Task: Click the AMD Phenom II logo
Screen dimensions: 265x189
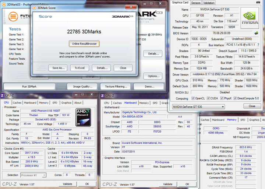Action: [83, 118]
